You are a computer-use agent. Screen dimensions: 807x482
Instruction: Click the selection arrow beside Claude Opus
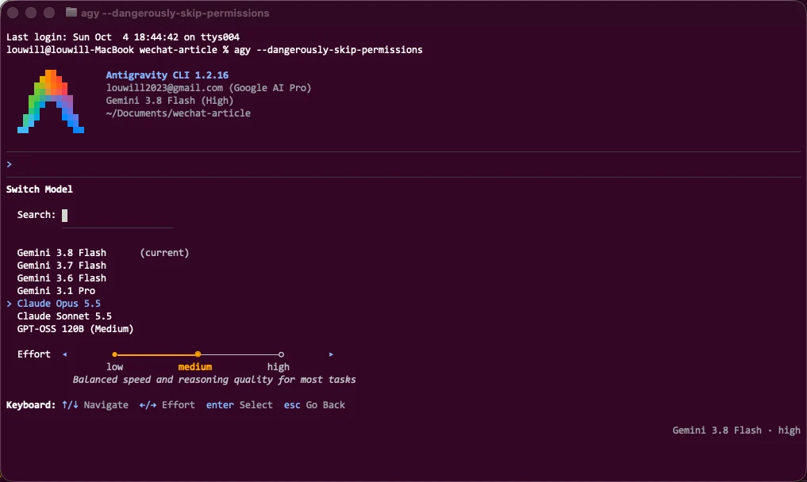pyautogui.click(x=10, y=304)
